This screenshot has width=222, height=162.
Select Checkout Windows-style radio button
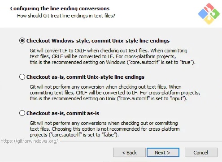[22, 41]
